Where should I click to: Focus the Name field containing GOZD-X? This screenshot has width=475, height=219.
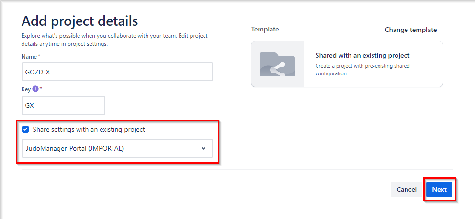click(117, 72)
